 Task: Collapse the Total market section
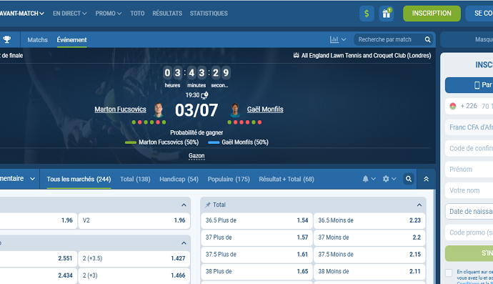pos(419,205)
